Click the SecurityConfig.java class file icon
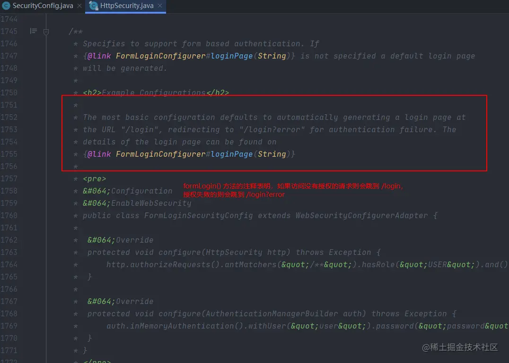The image size is (509, 363). click(x=6, y=6)
